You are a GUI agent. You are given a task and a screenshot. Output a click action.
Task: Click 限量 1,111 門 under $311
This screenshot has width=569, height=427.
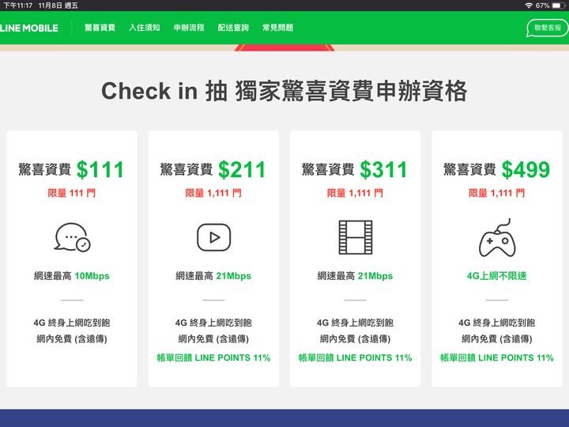355,193
